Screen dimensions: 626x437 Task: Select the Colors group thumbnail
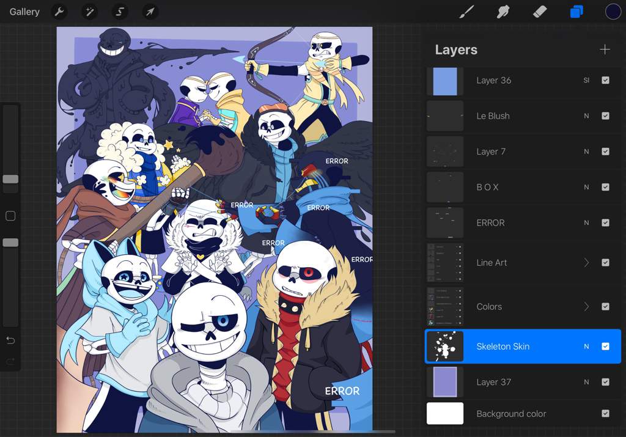point(445,306)
